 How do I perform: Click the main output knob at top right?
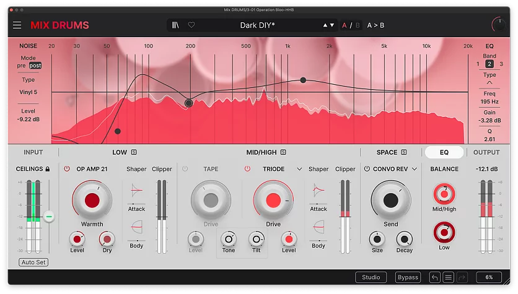(x=499, y=25)
